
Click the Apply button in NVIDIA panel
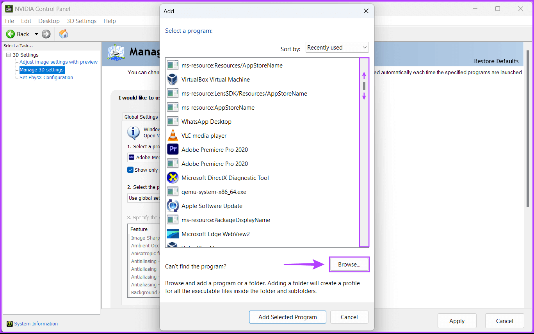457,321
